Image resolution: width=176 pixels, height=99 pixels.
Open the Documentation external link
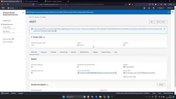8,39
